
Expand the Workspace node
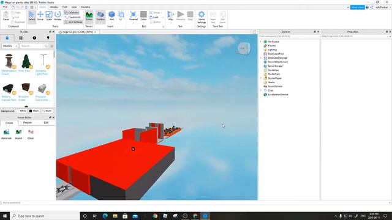coord(261,42)
